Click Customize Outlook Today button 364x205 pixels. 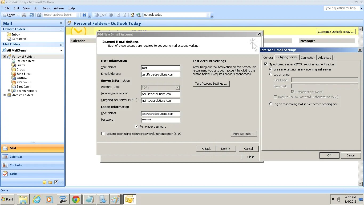click(336, 32)
